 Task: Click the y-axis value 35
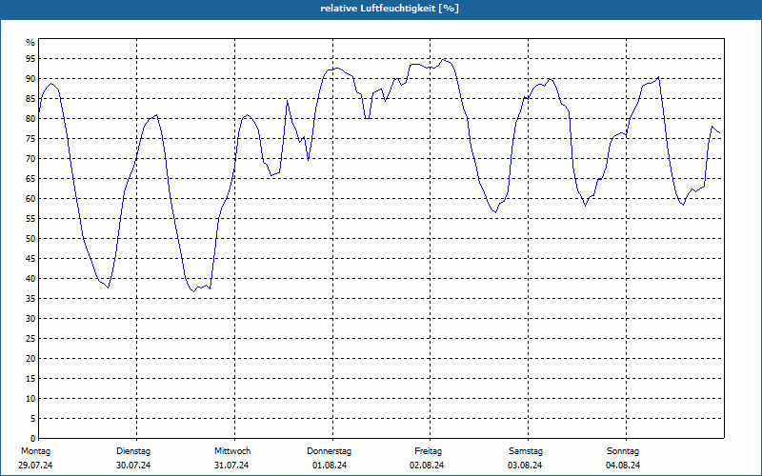point(30,299)
